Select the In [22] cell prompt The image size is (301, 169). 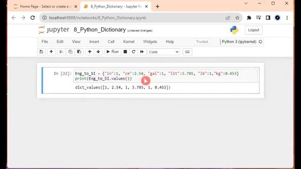click(63, 74)
